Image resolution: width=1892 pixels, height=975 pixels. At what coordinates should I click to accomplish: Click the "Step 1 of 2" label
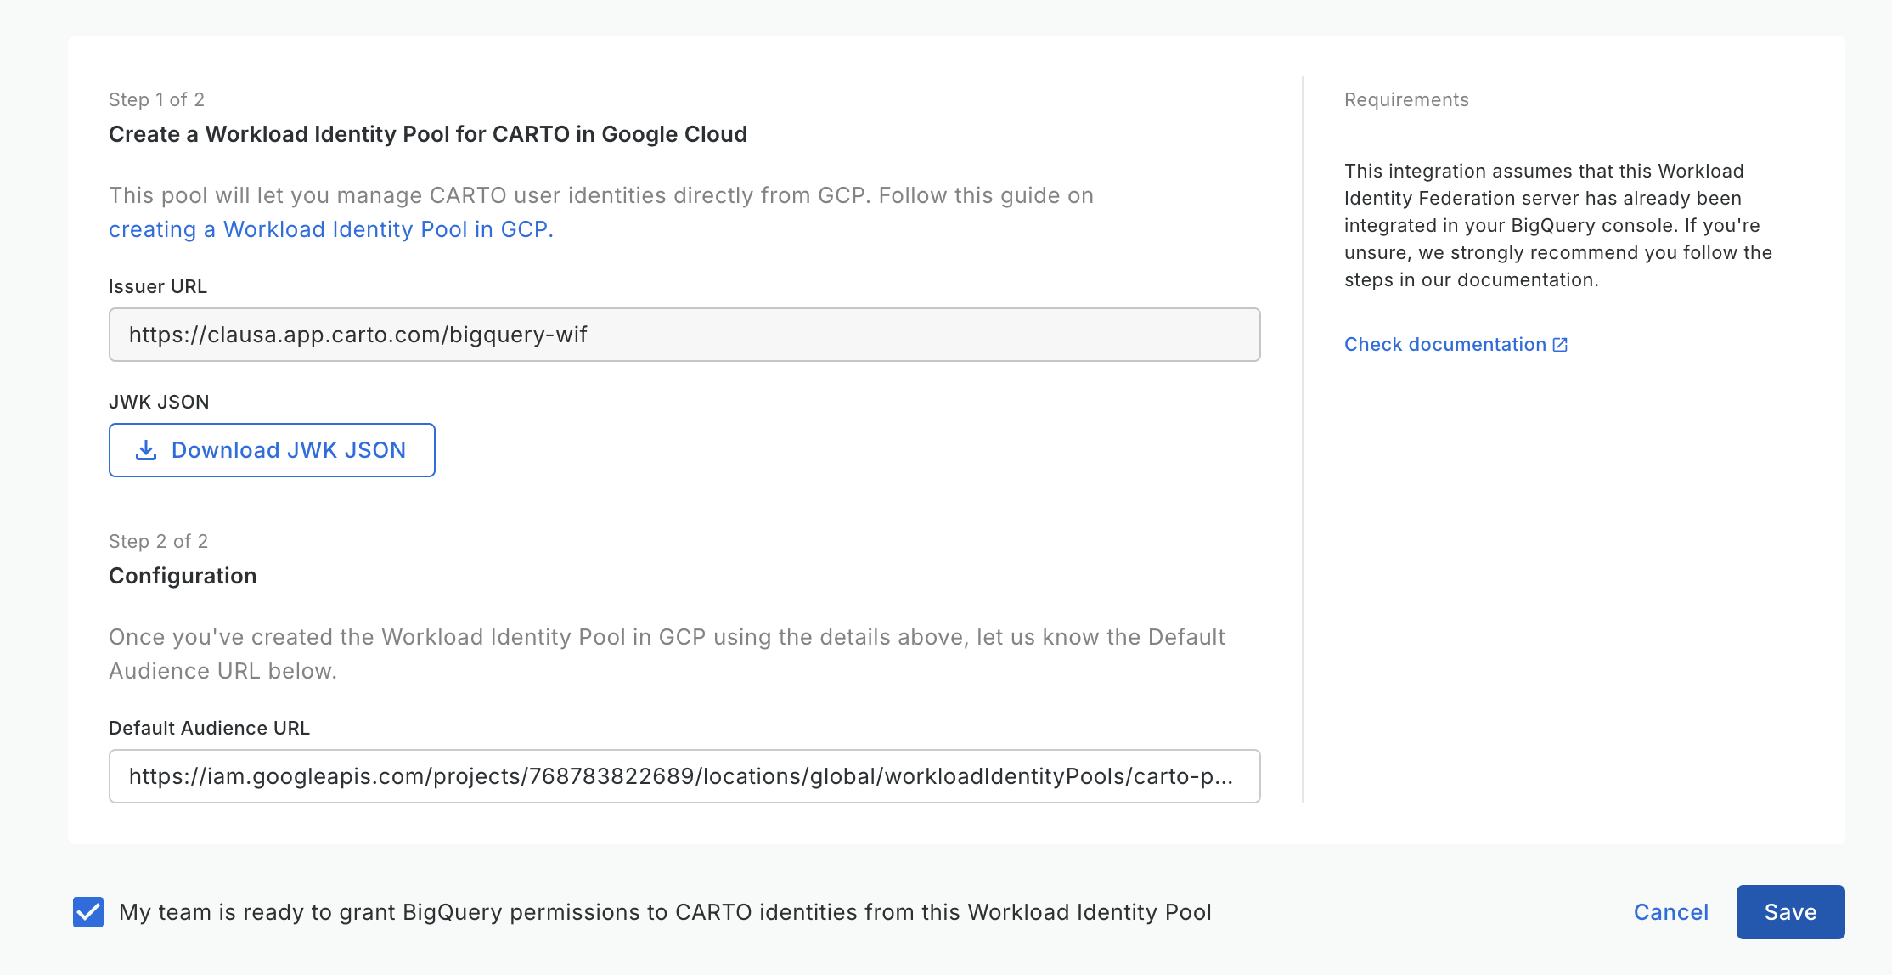pos(156,100)
